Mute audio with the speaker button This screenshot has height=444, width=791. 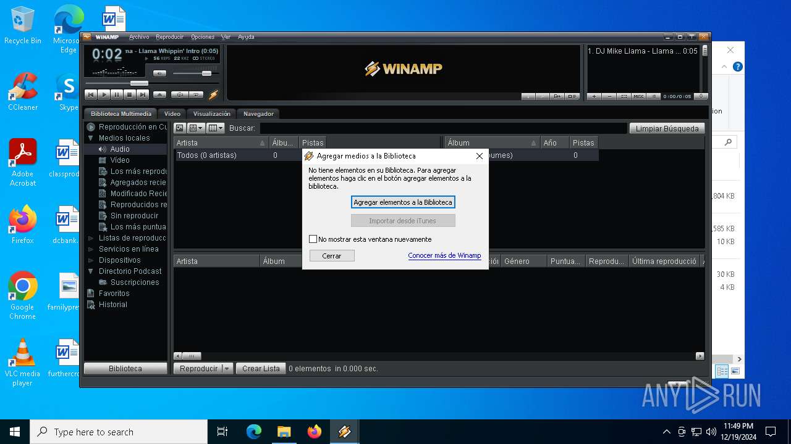pos(159,73)
